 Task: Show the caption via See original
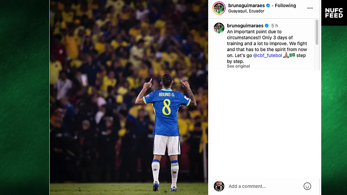tap(238, 66)
